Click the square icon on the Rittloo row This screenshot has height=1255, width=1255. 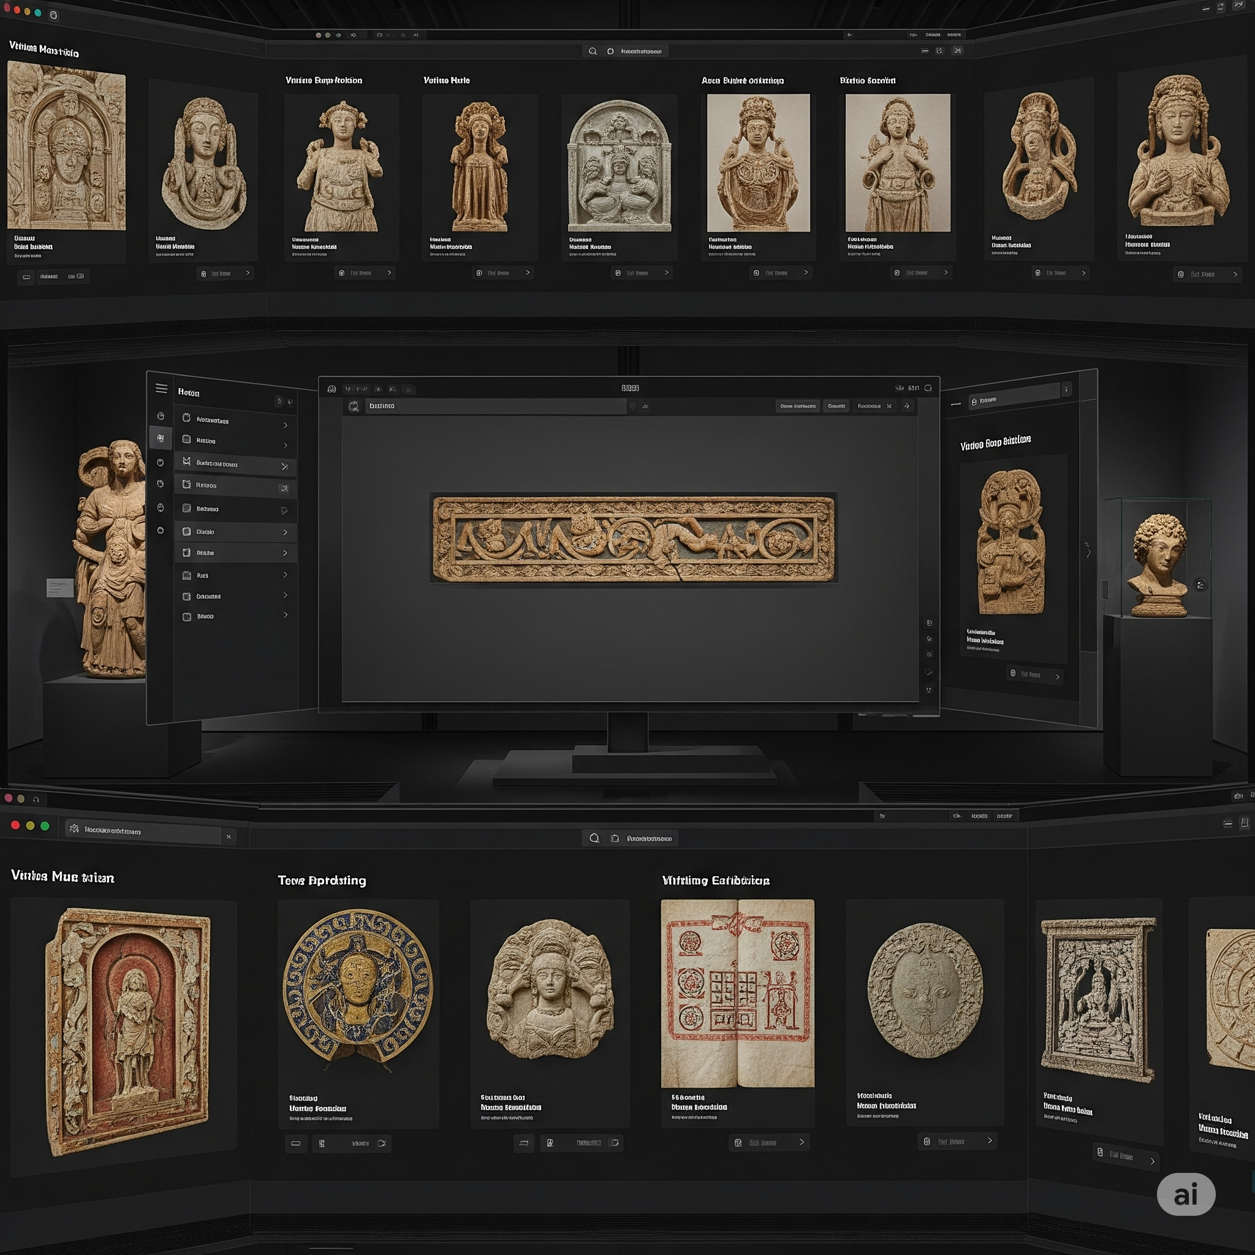(x=186, y=440)
